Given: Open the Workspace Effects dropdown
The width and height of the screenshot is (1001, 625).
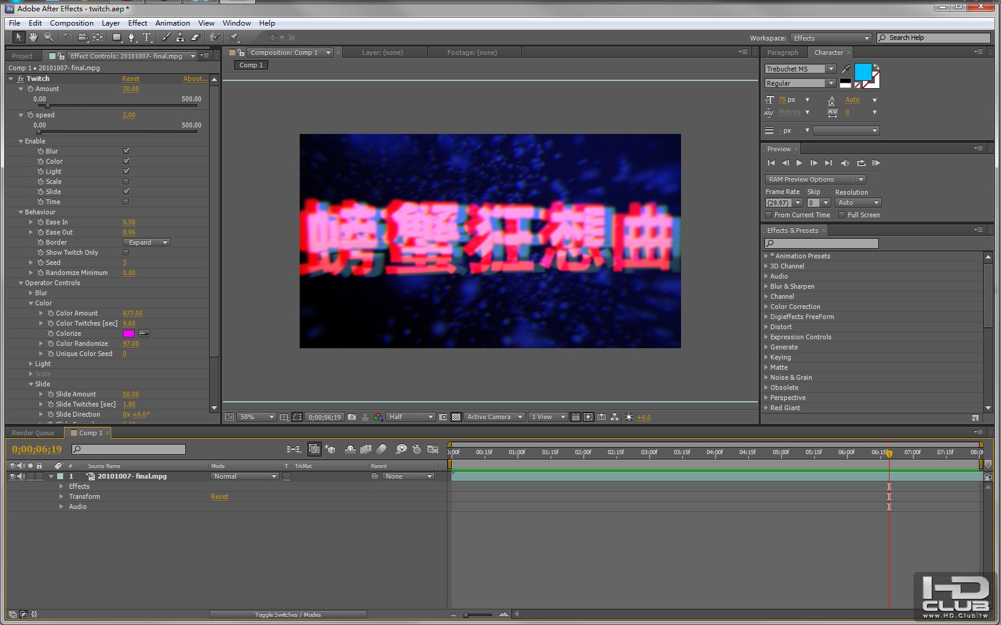Looking at the screenshot, I should pyautogui.click(x=831, y=38).
